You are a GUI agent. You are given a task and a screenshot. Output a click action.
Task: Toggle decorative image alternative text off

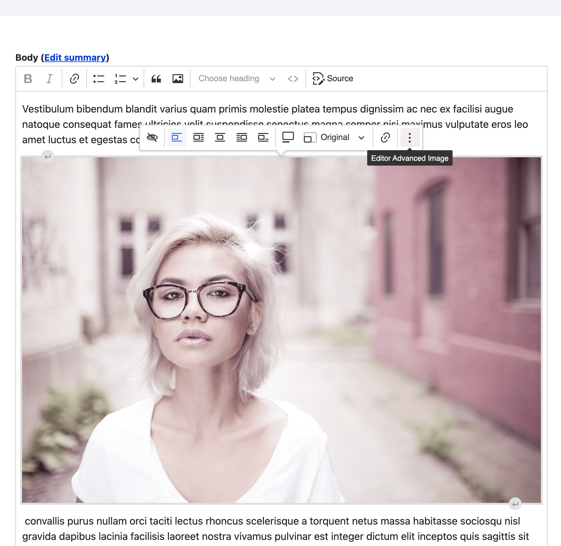click(x=153, y=137)
